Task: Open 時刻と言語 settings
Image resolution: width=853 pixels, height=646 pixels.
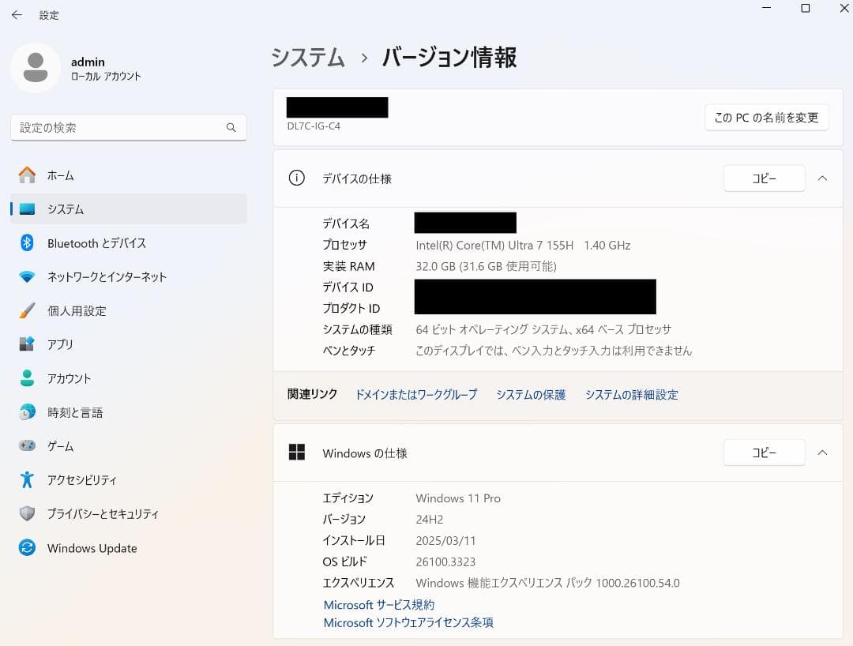Action: (x=75, y=412)
